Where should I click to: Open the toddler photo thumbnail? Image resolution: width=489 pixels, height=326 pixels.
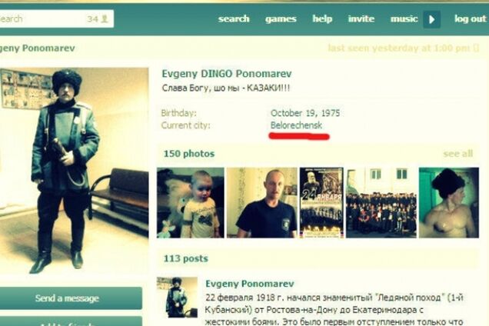pos(190,202)
